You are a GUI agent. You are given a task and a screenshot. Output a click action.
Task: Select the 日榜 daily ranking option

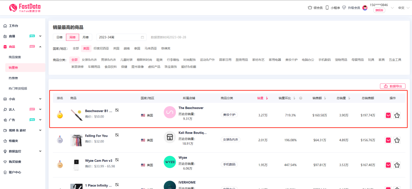59,37
